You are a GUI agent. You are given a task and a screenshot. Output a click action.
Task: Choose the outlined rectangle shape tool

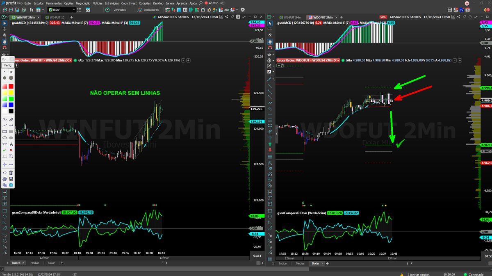[5, 131]
